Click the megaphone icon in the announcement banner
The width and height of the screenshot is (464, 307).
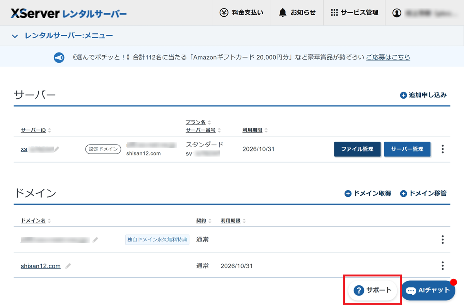(x=59, y=57)
